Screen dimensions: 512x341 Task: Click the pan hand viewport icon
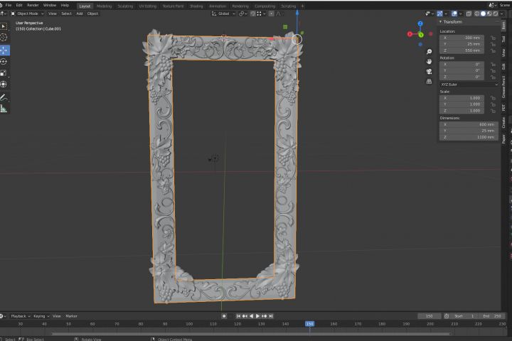pyautogui.click(x=430, y=62)
